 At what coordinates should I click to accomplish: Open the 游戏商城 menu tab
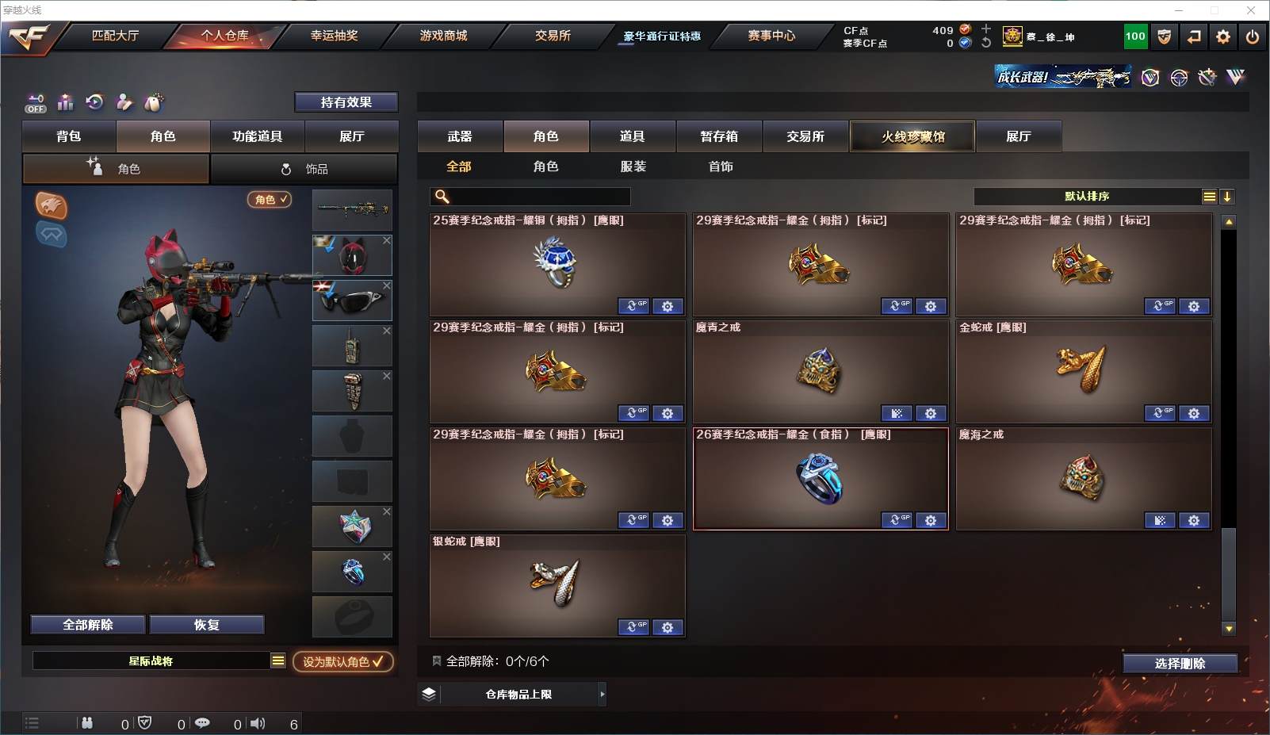(443, 36)
